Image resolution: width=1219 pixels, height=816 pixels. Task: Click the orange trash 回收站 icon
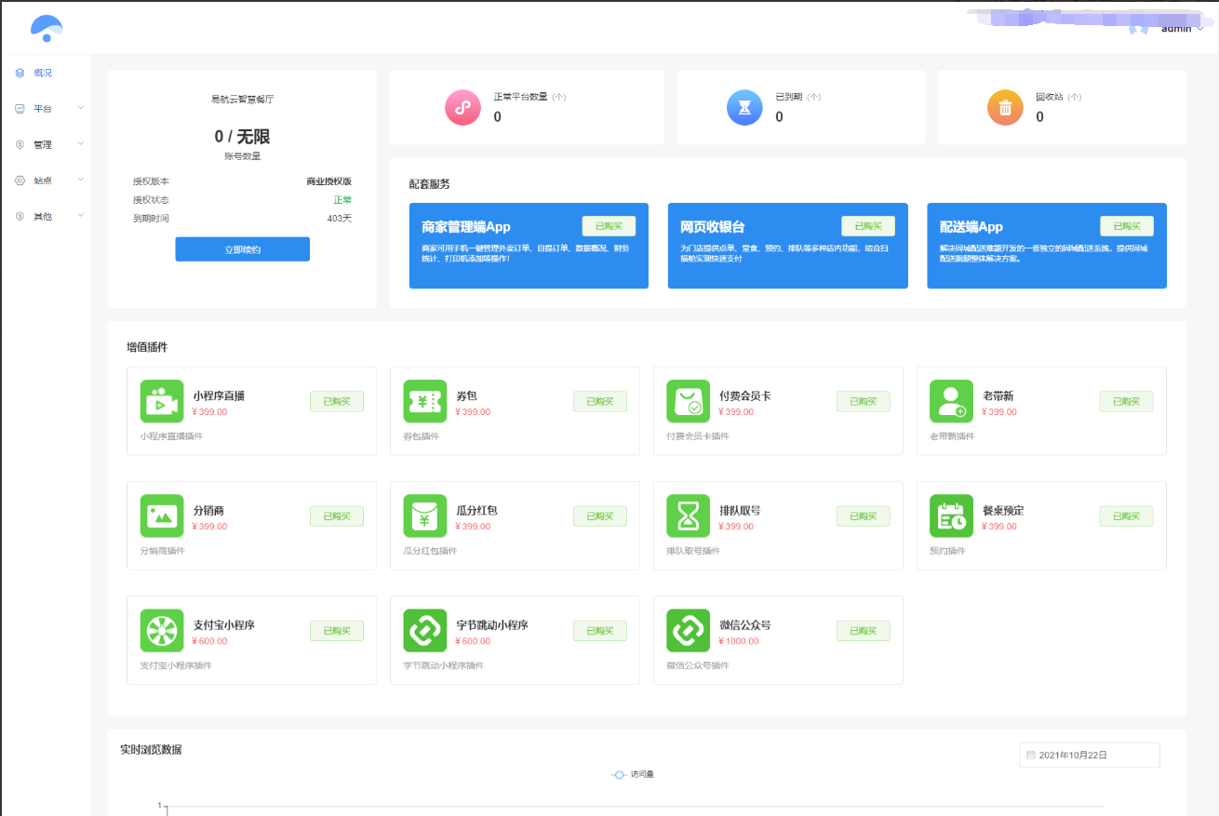point(1005,108)
